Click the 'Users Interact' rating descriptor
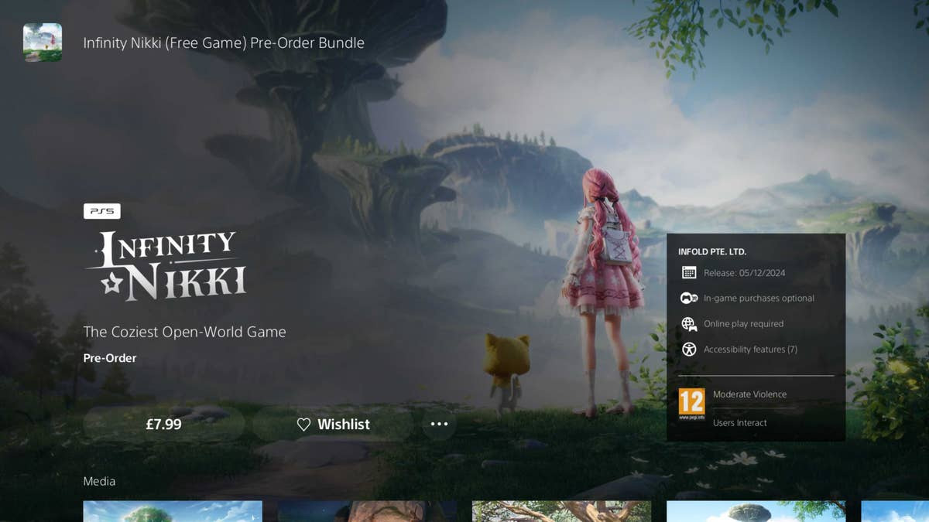The image size is (929, 522). click(x=740, y=423)
